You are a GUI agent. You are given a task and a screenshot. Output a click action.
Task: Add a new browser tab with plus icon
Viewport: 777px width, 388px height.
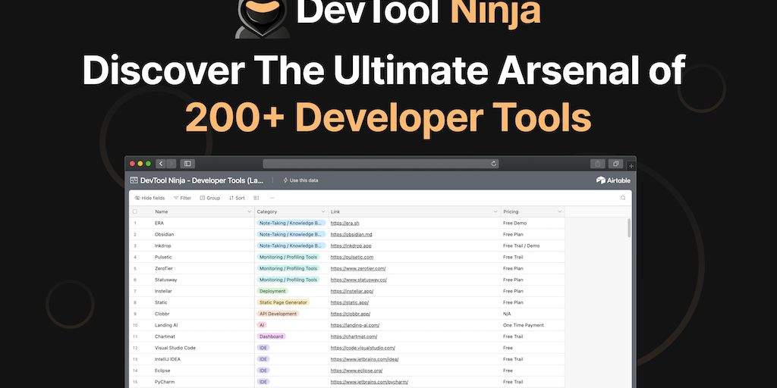tap(631, 165)
